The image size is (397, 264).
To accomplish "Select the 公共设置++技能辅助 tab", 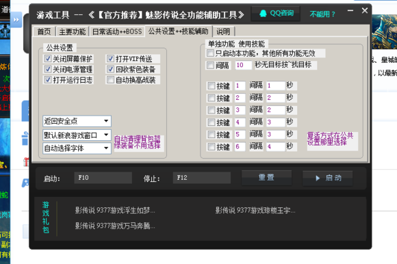I will pos(178,31).
